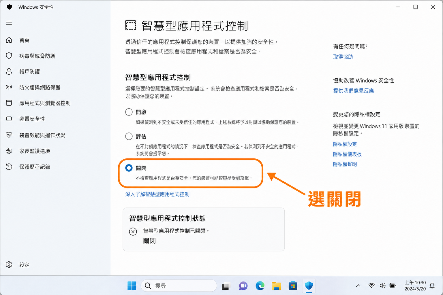Open File Explorer from the taskbar
443x295 pixels.
pos(276,286)
